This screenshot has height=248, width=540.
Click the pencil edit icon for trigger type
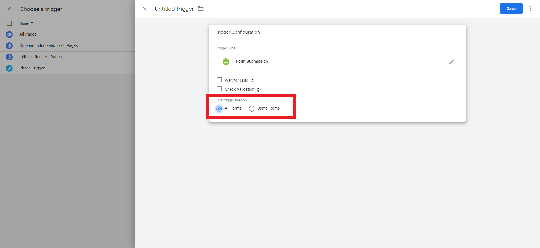pyautogui.click(x=451, y=62)
